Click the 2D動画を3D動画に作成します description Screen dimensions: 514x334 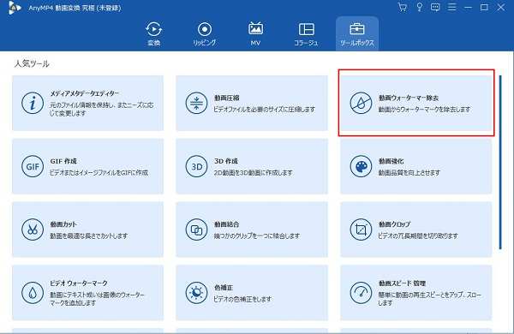coord(253,172)
